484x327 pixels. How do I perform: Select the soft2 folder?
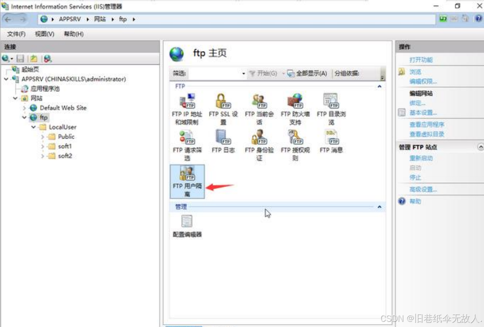tap(65, 156)
